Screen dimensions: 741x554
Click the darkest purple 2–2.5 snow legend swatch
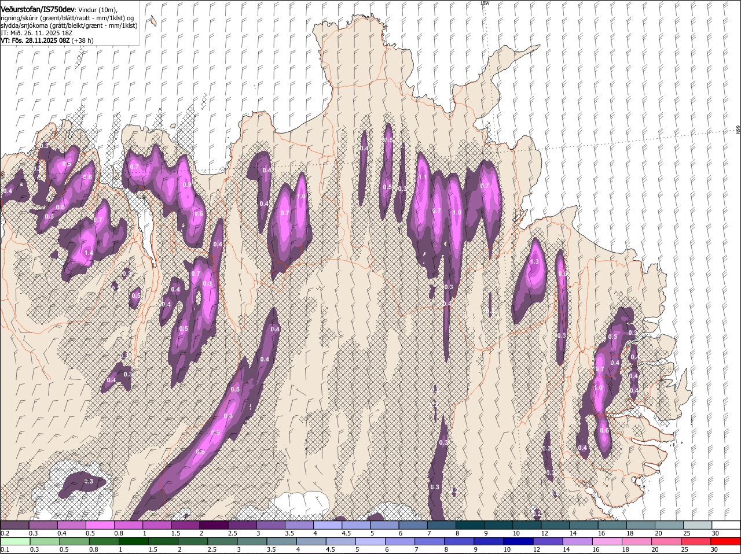(x=214, y=525)
